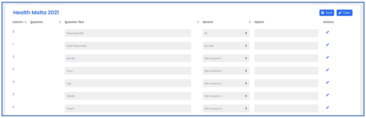Sort by Column using its sort arrows
366x118 pixels.
(x=25, y=22)
